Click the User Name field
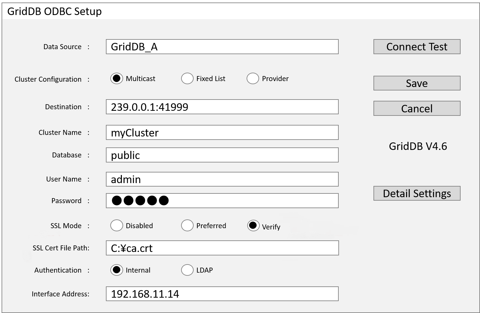The width and height of the screenshot is (480, 313). click(x=222, y=179)
